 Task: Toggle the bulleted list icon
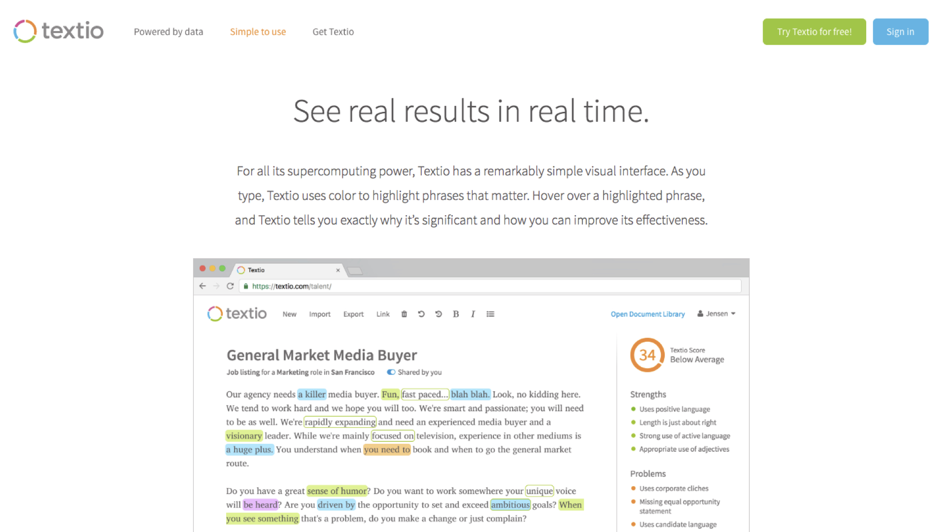click(490, 314)
